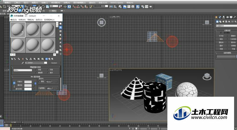Screen dimensions: 237x130
Task: Click the Backlight icon beside slots
Action: click(x=60, y=28)
